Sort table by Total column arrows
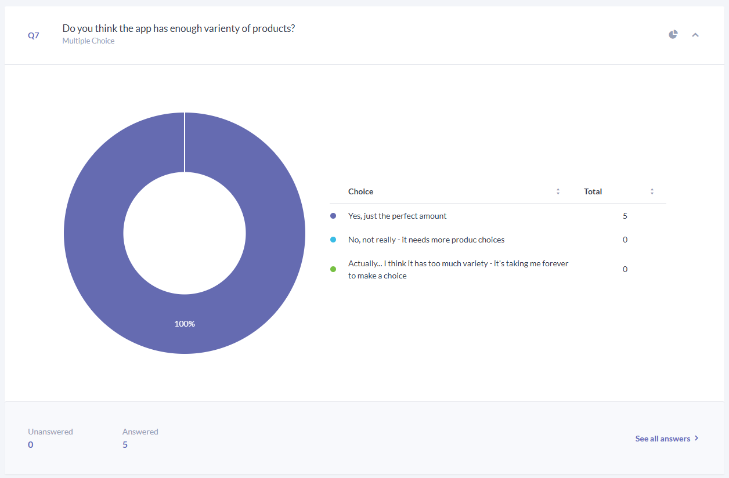The height and width of the screenshot is (478, 729). (652, 191)
